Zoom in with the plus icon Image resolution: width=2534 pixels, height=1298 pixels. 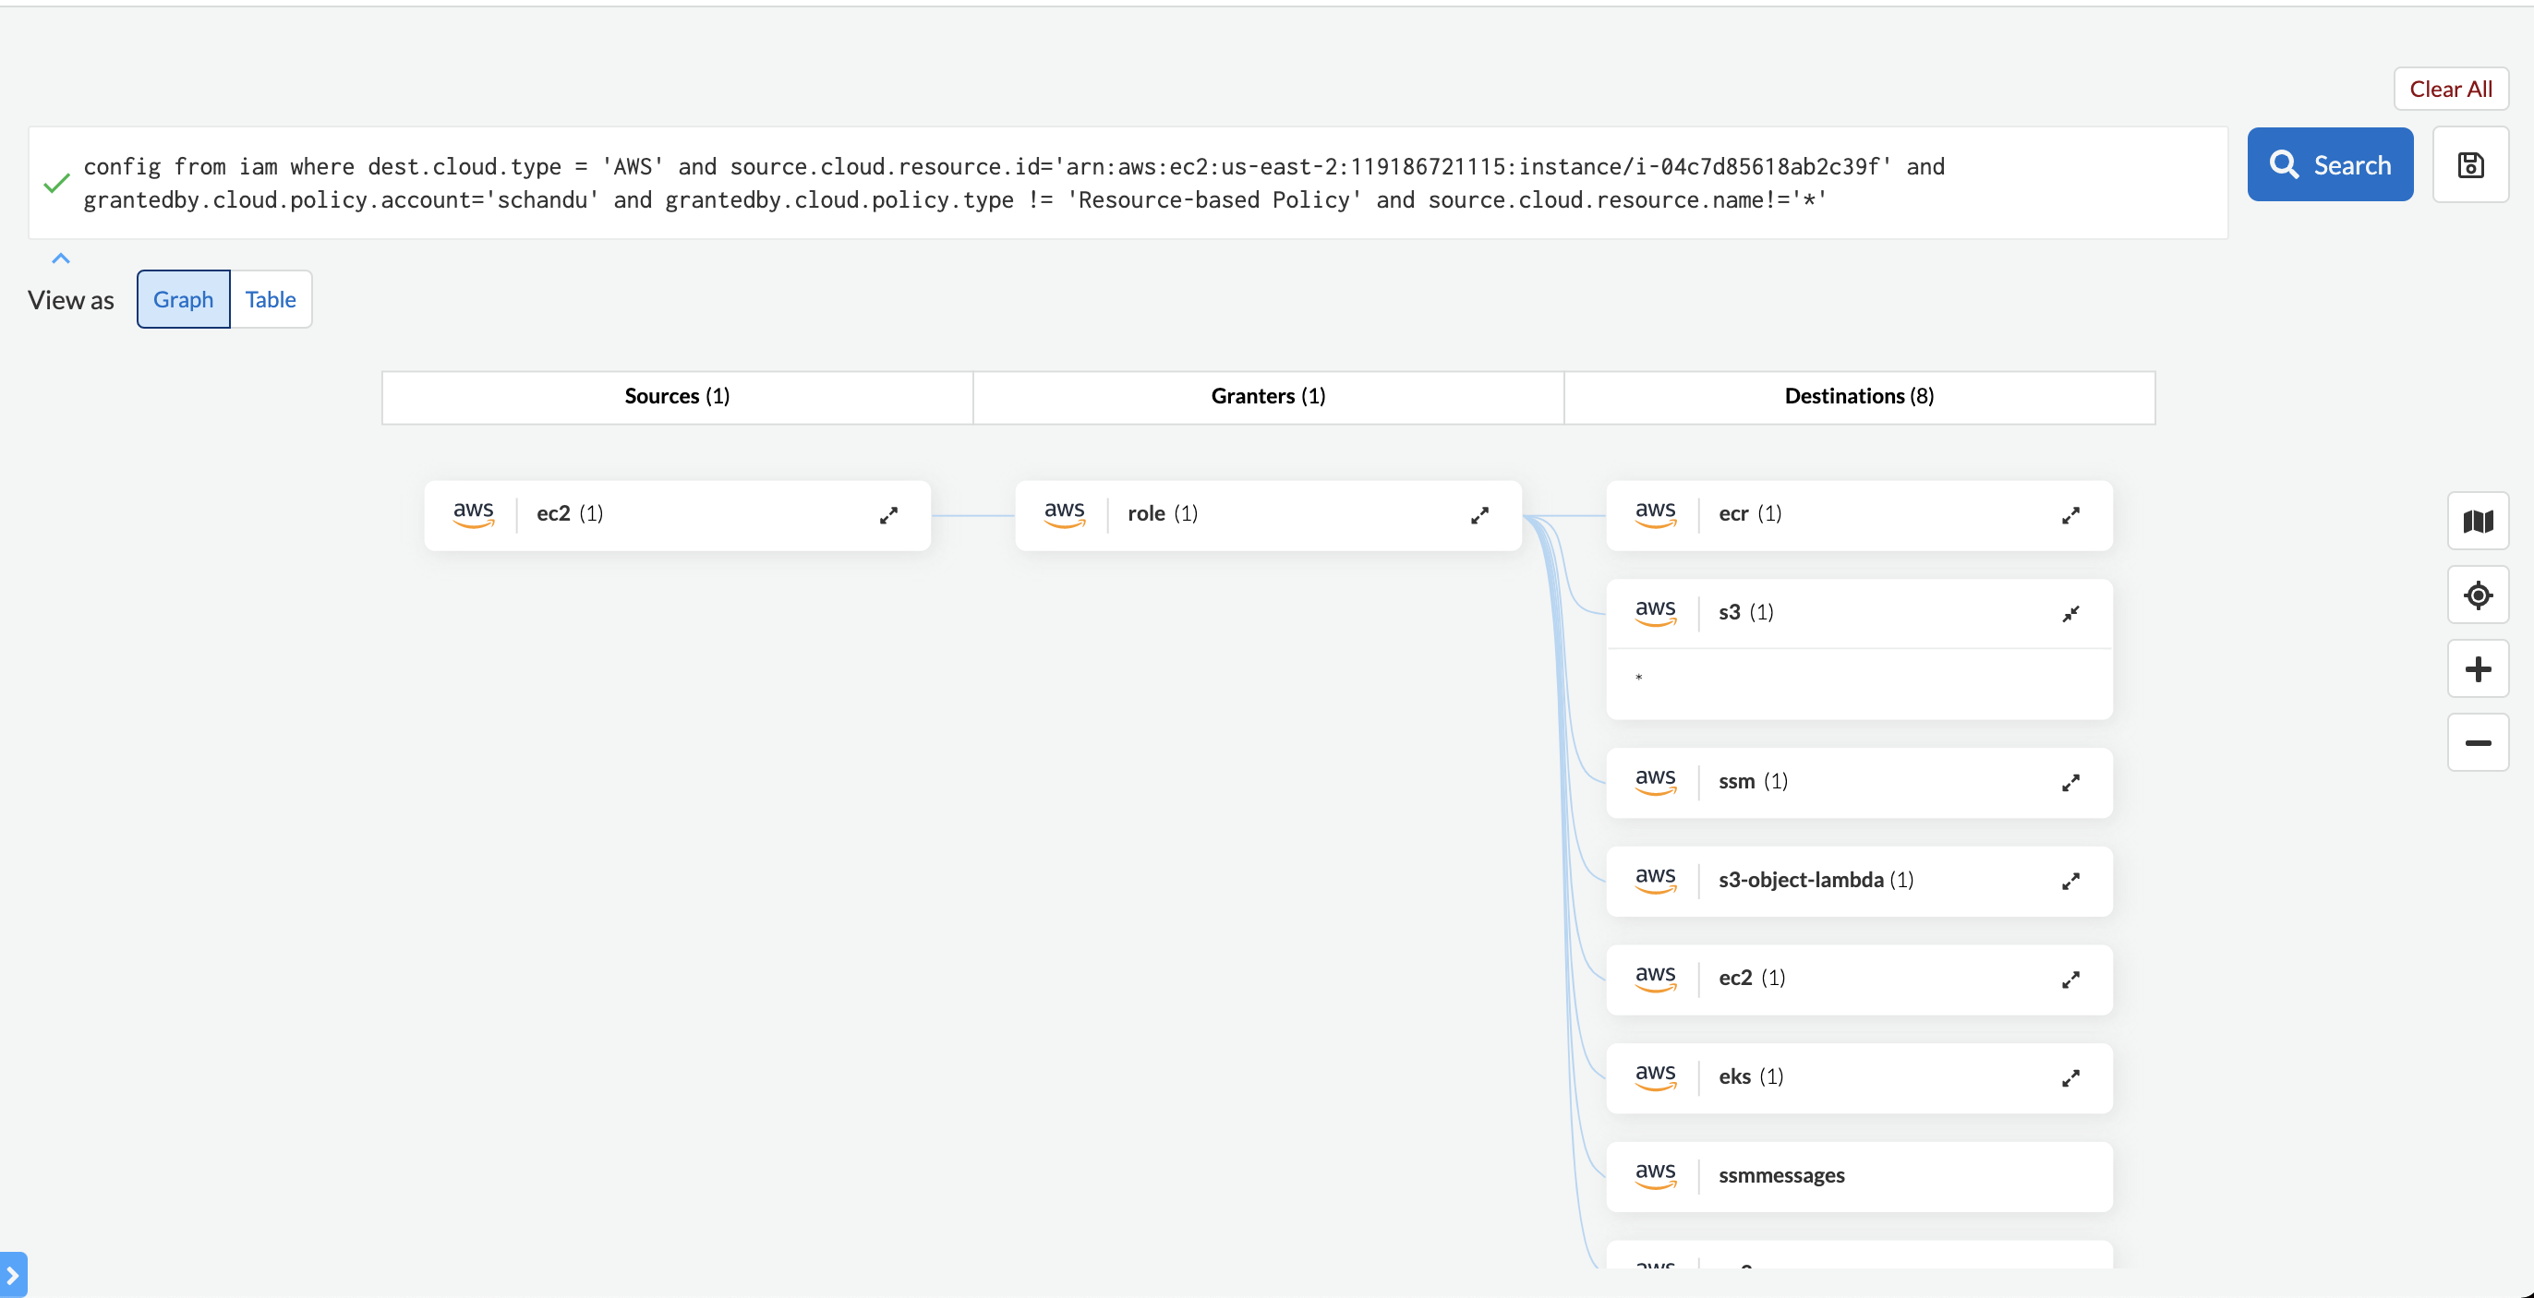(2477, 669)
